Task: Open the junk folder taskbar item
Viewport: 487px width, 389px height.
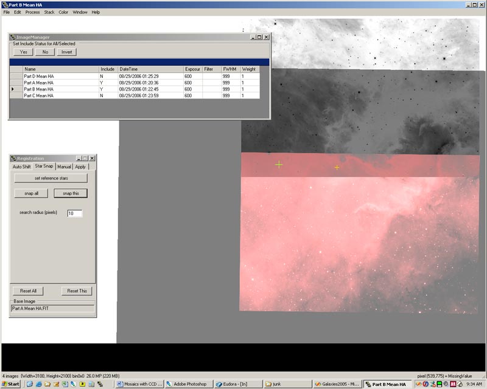Action: [x=286, y=384]
